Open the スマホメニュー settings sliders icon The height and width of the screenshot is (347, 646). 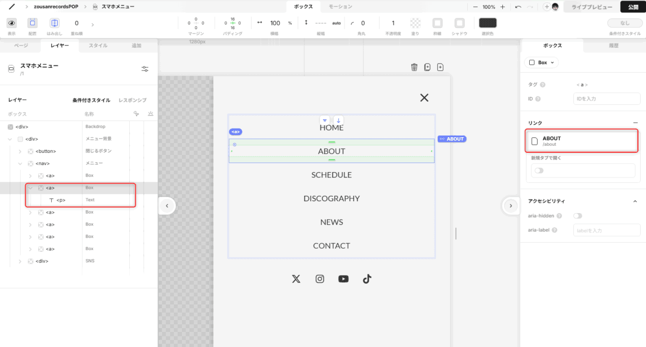point(145,69)
